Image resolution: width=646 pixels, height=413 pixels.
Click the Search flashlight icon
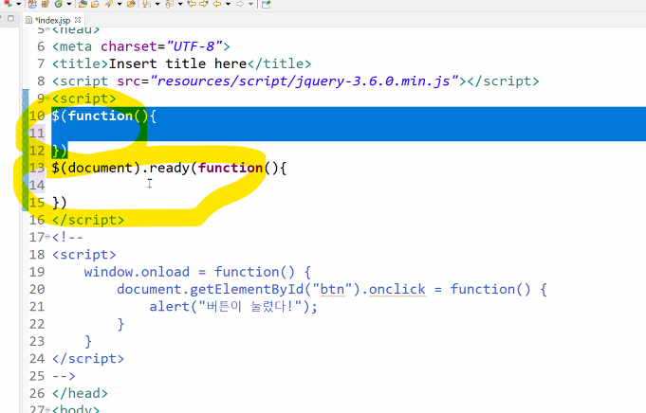click(108, 4)
